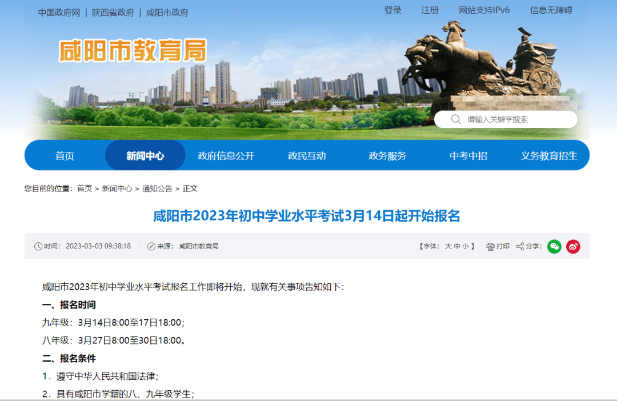Viewport: 617px width, 401px height.
Task: Open the 首页 navigation tab
Action: [65, 155]
